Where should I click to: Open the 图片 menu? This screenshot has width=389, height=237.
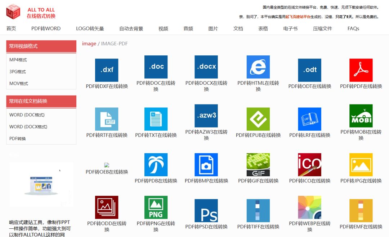213,28
